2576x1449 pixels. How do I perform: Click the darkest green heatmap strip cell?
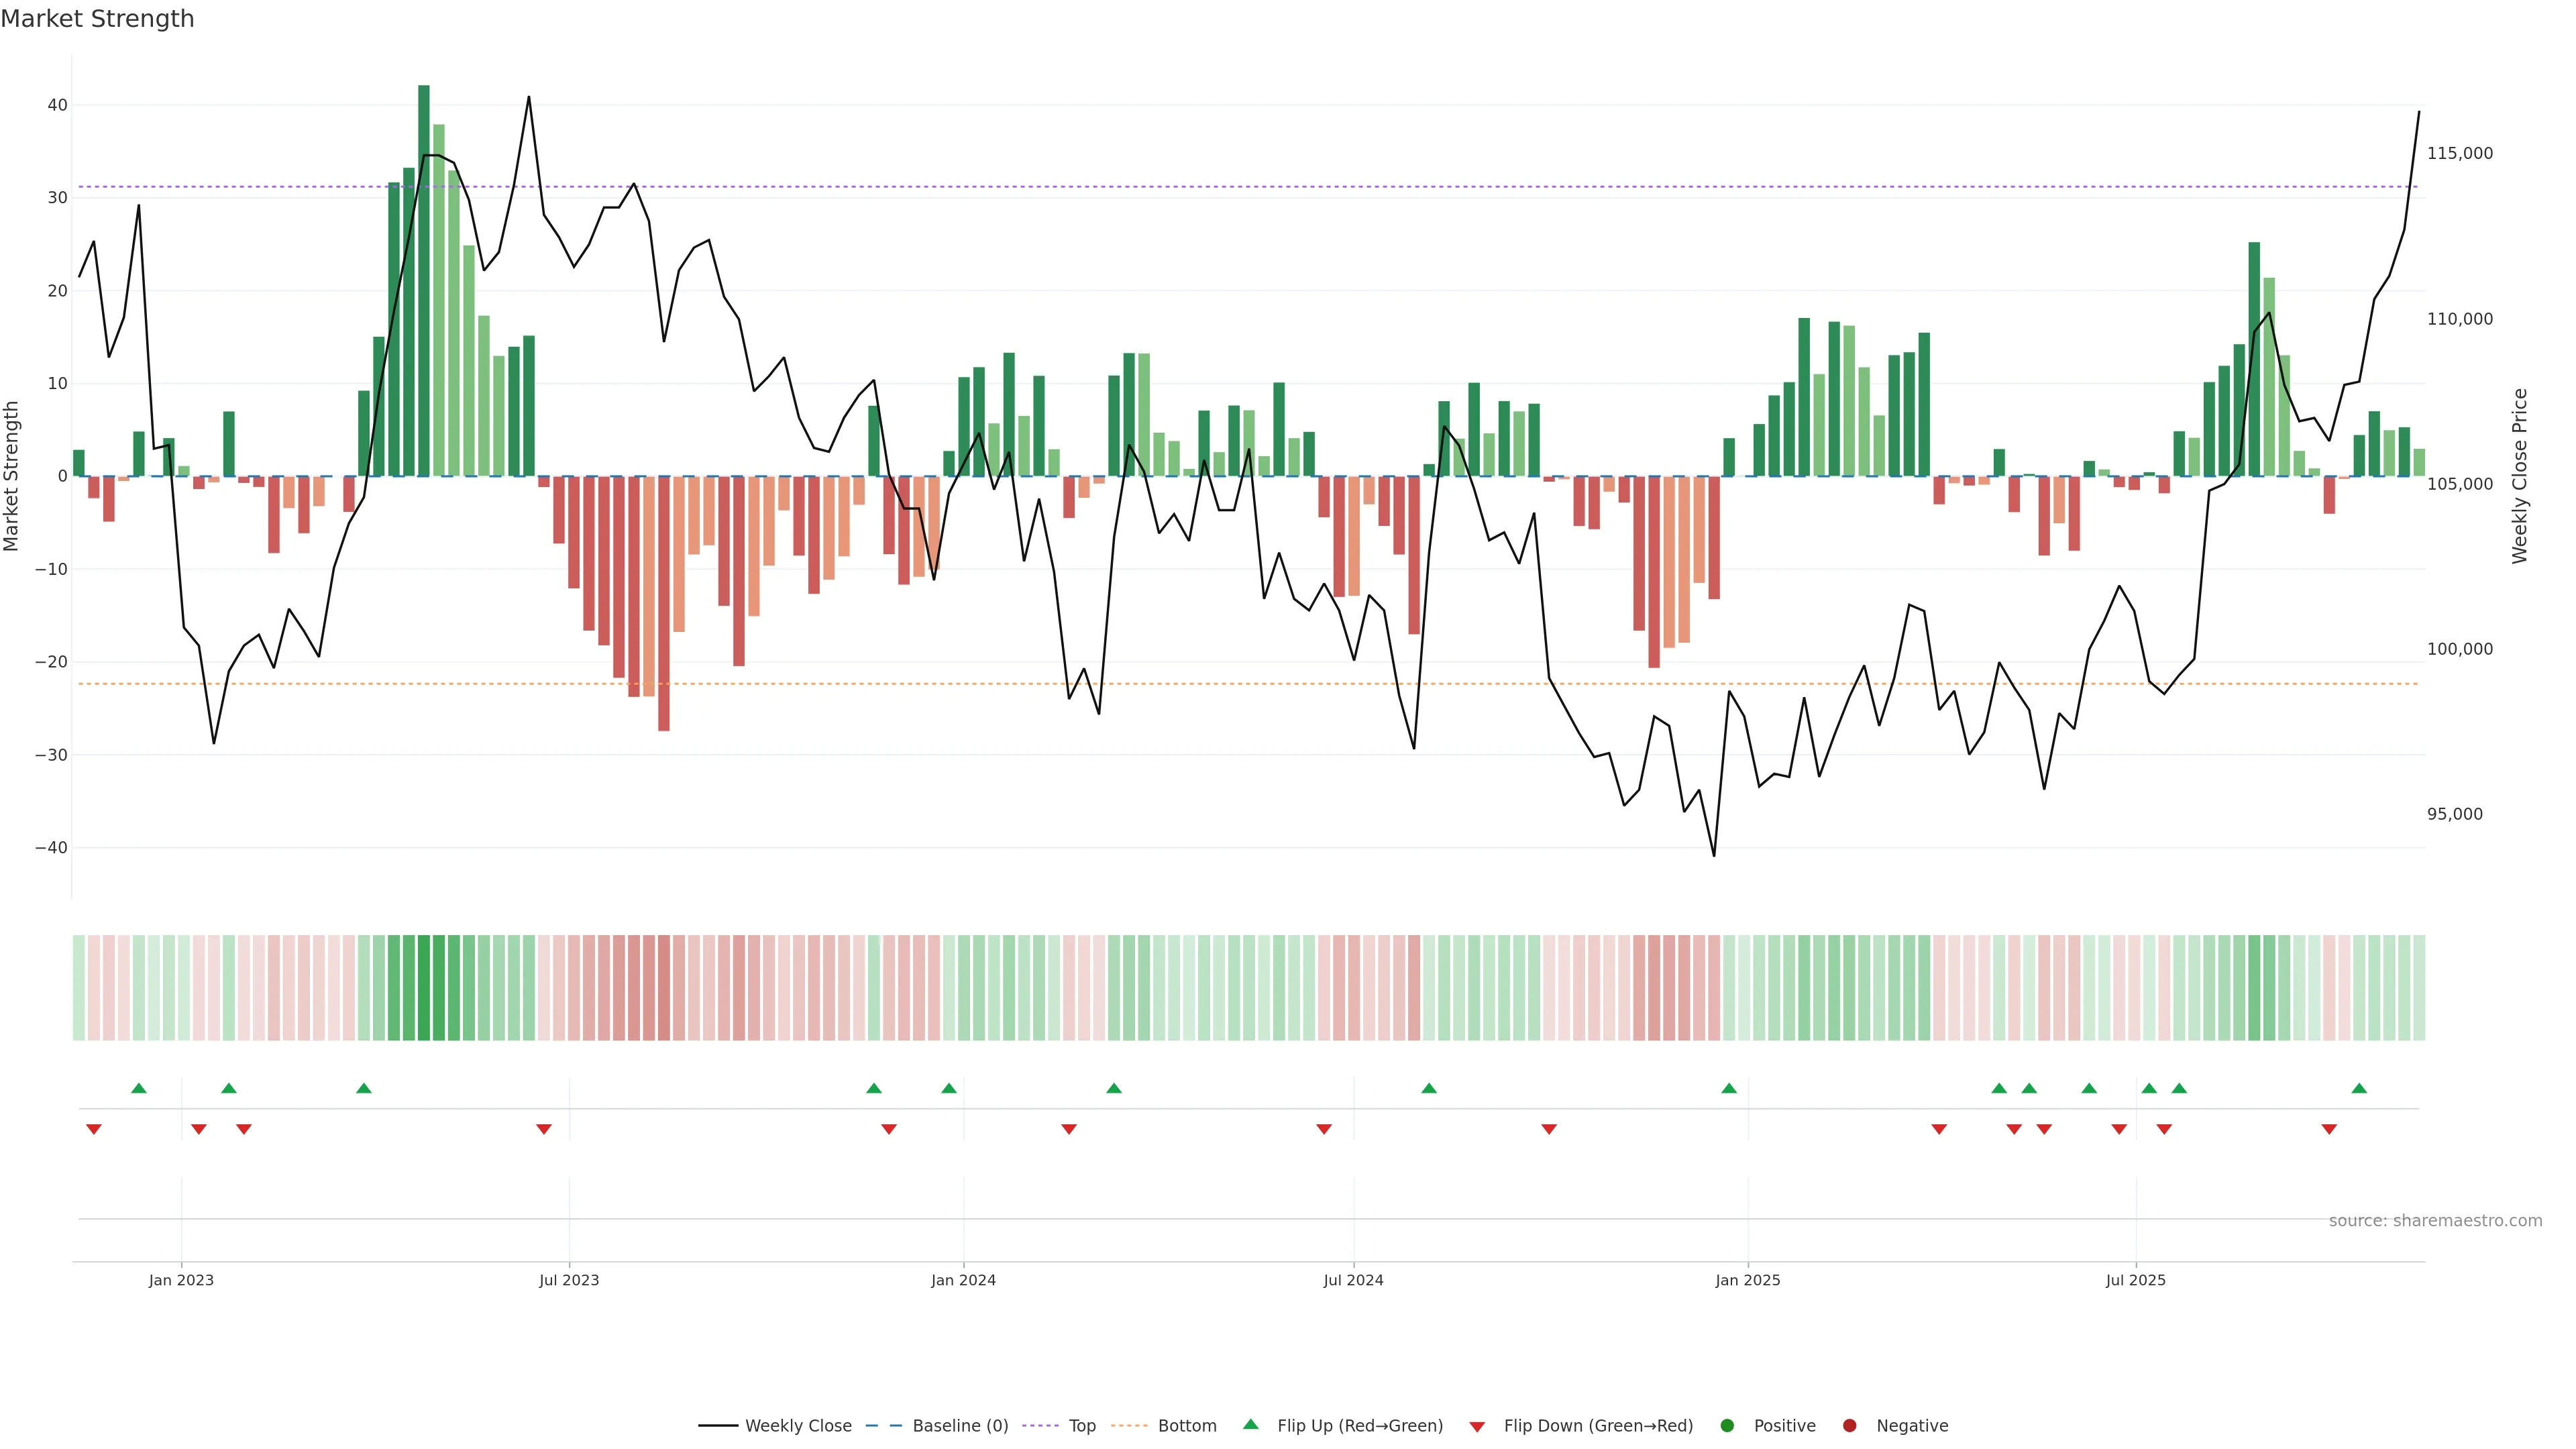[424, 987]
